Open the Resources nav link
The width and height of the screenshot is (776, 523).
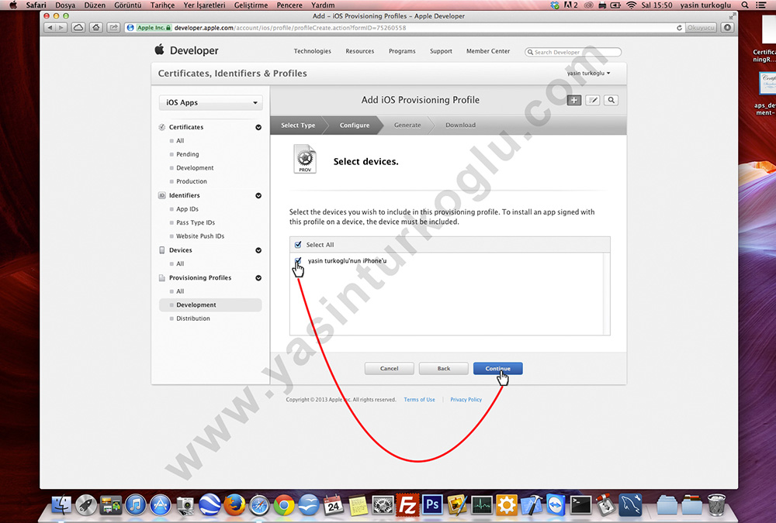pyautogui.click(x=360, y=51)
